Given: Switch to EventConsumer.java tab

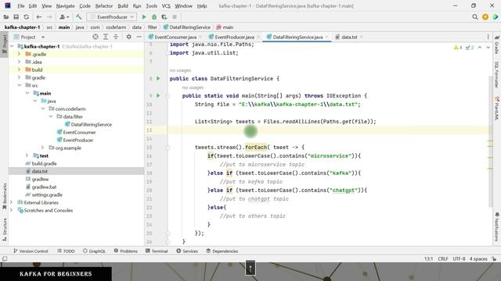Looking at the screenshot, I should pos(175,37).
